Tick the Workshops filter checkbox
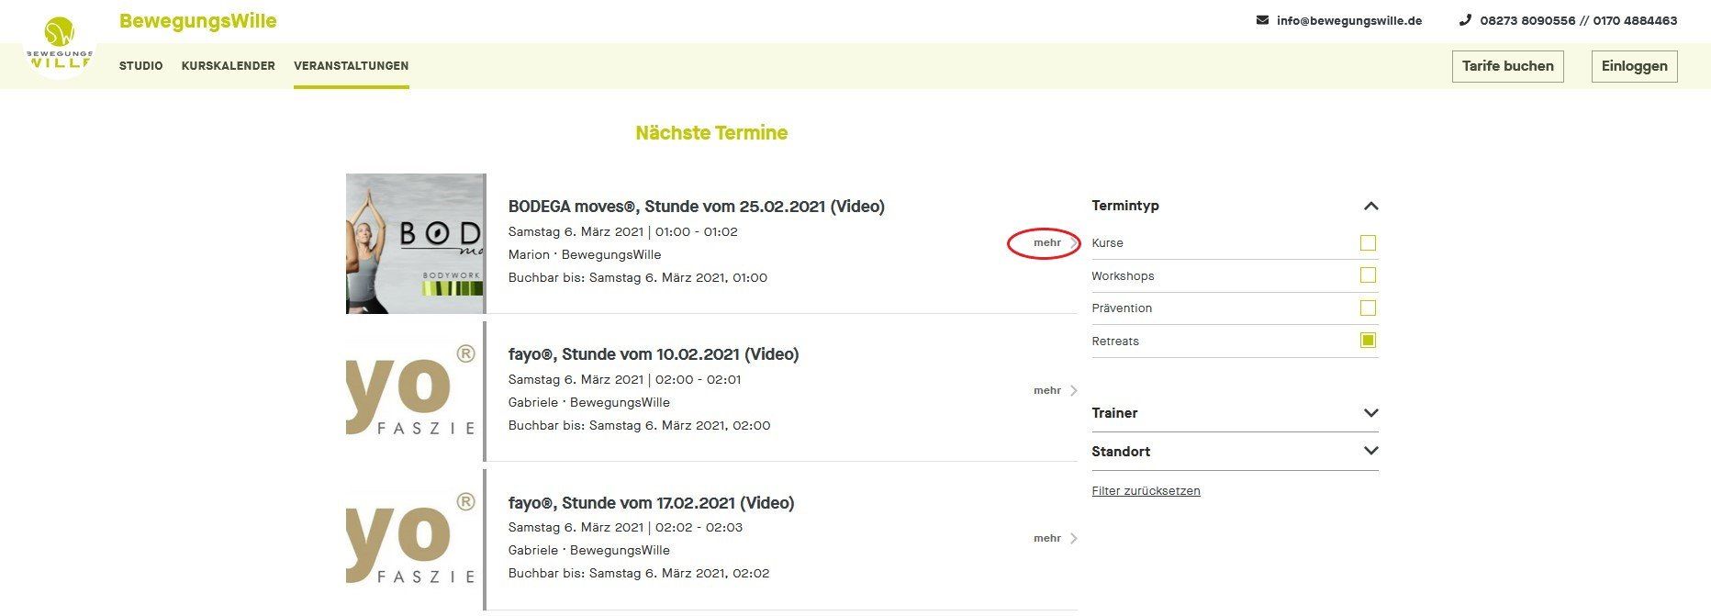Screen dimensions: 1711x616 click(1368, 275)
